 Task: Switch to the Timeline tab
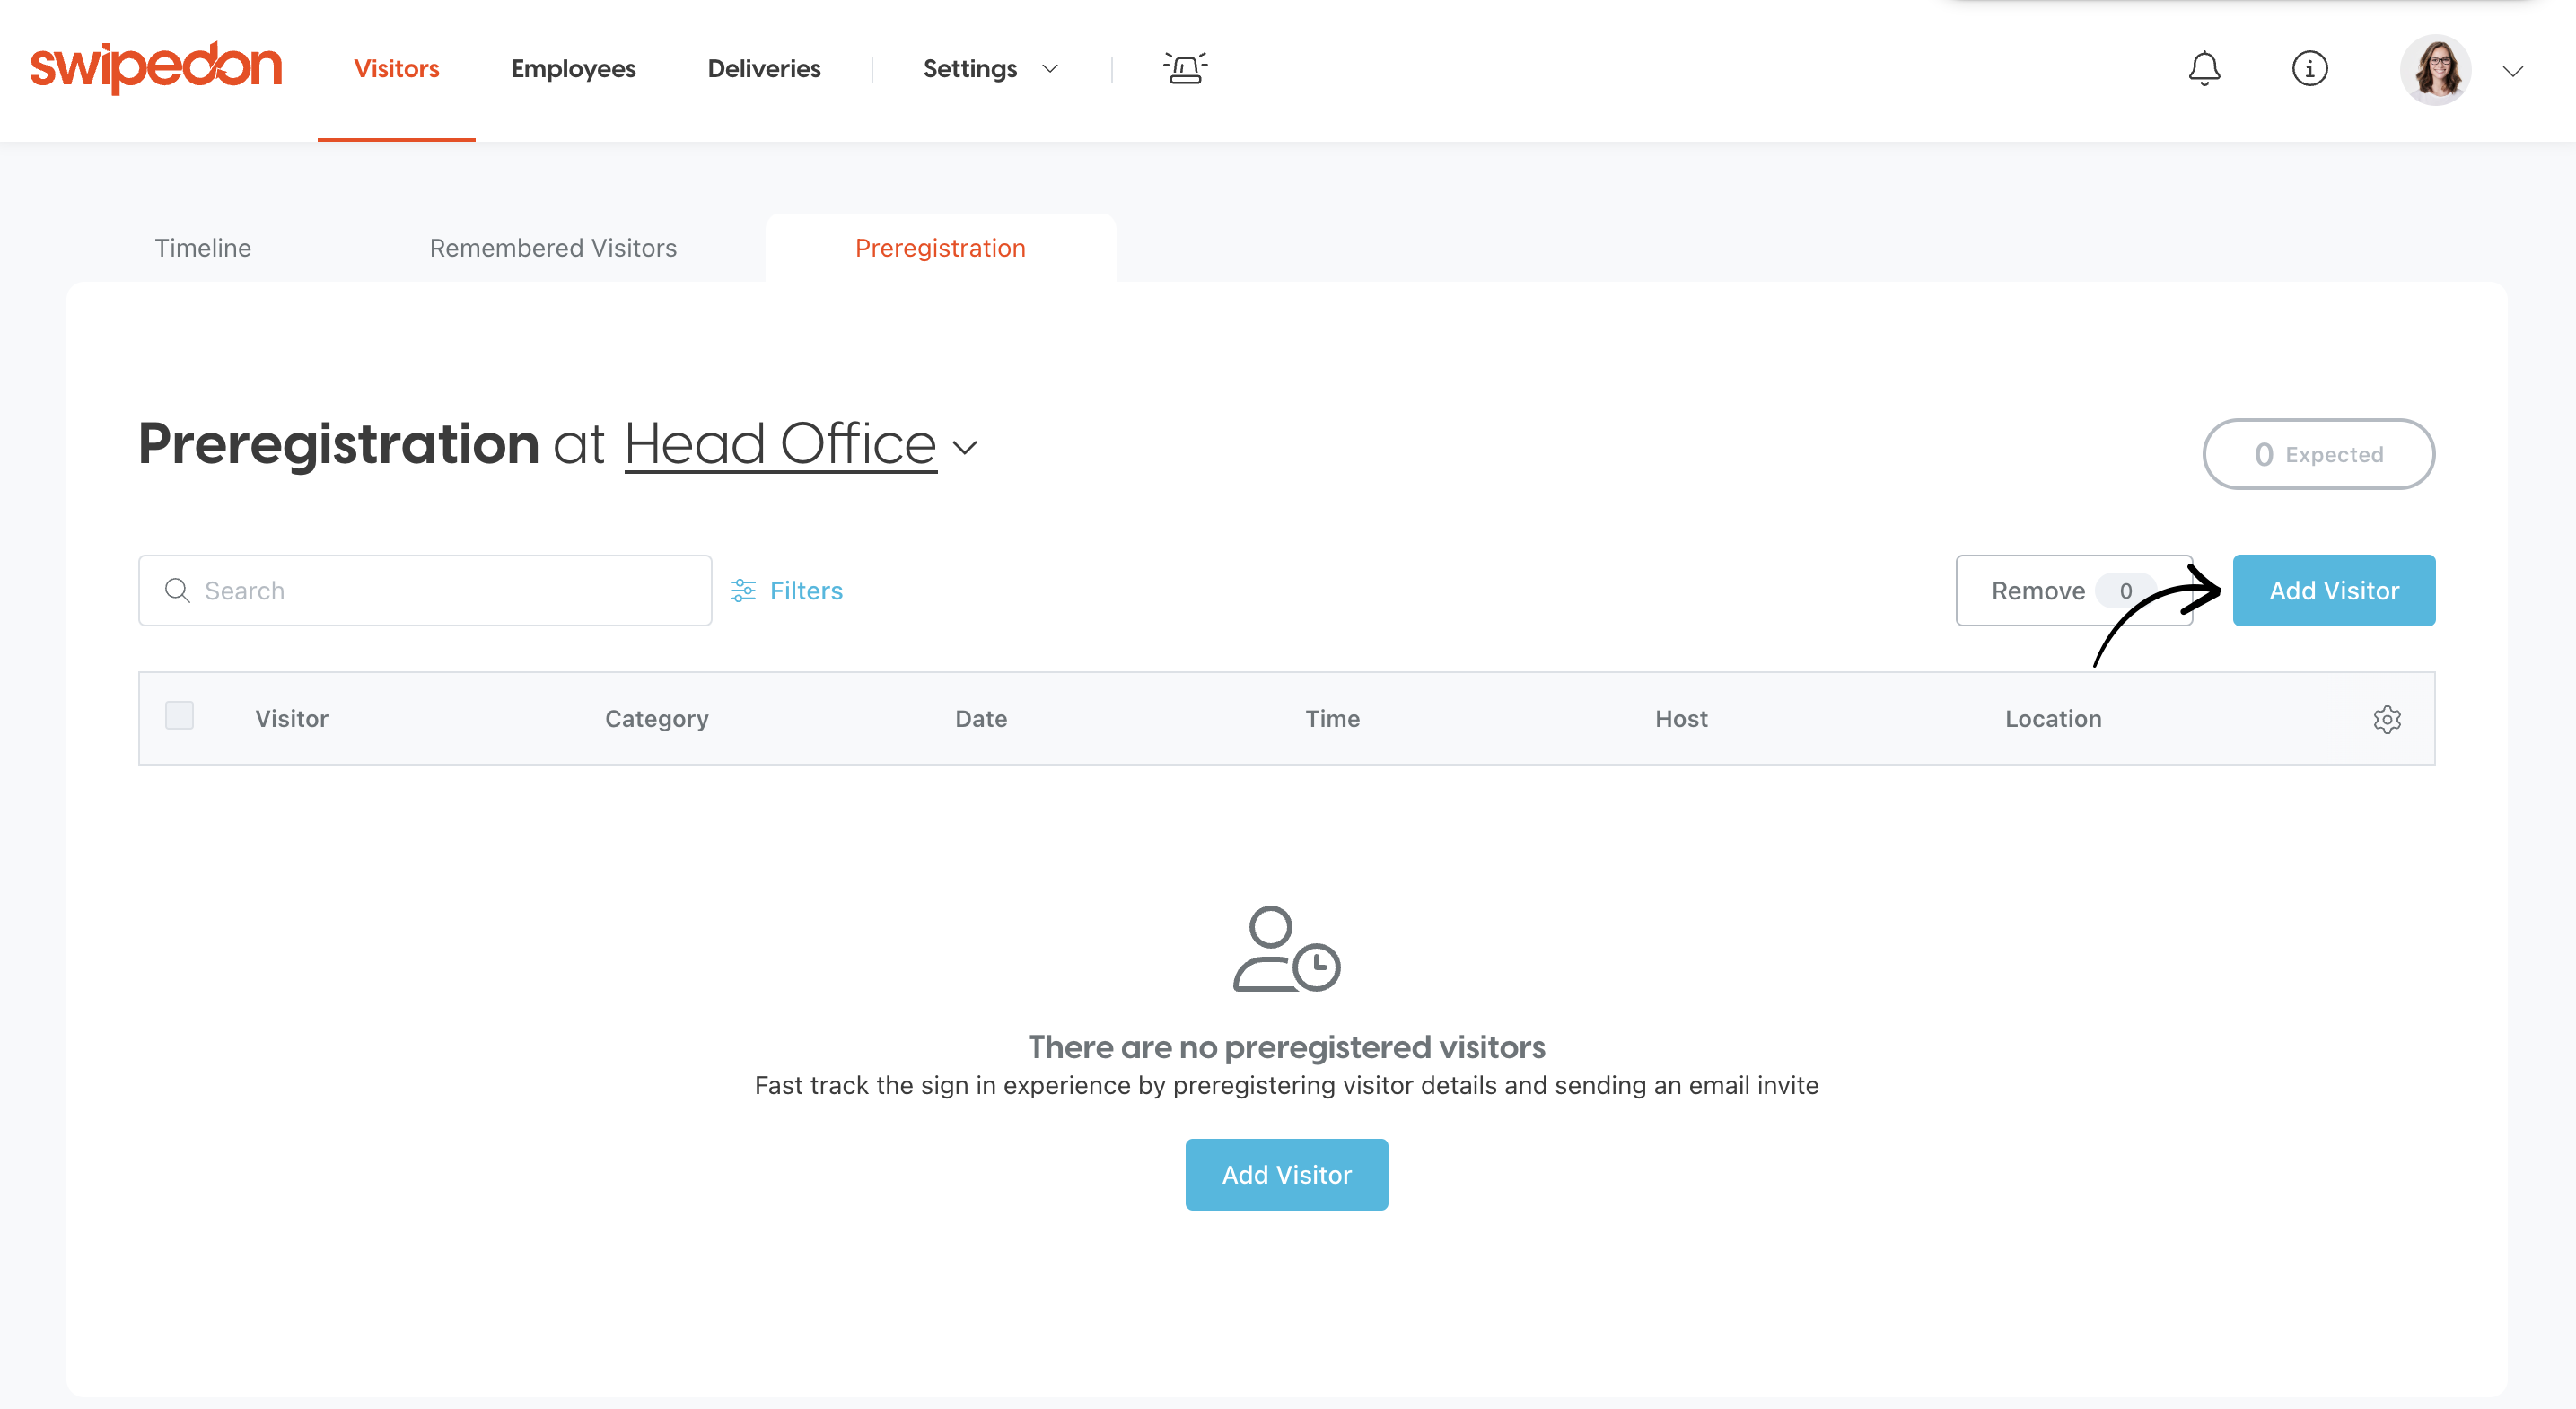click(203, 247)
